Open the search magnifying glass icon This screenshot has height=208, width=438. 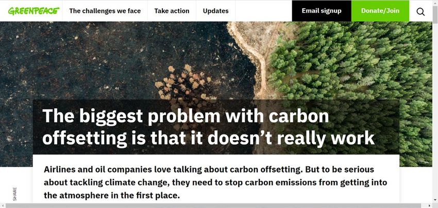click(420, 11)
